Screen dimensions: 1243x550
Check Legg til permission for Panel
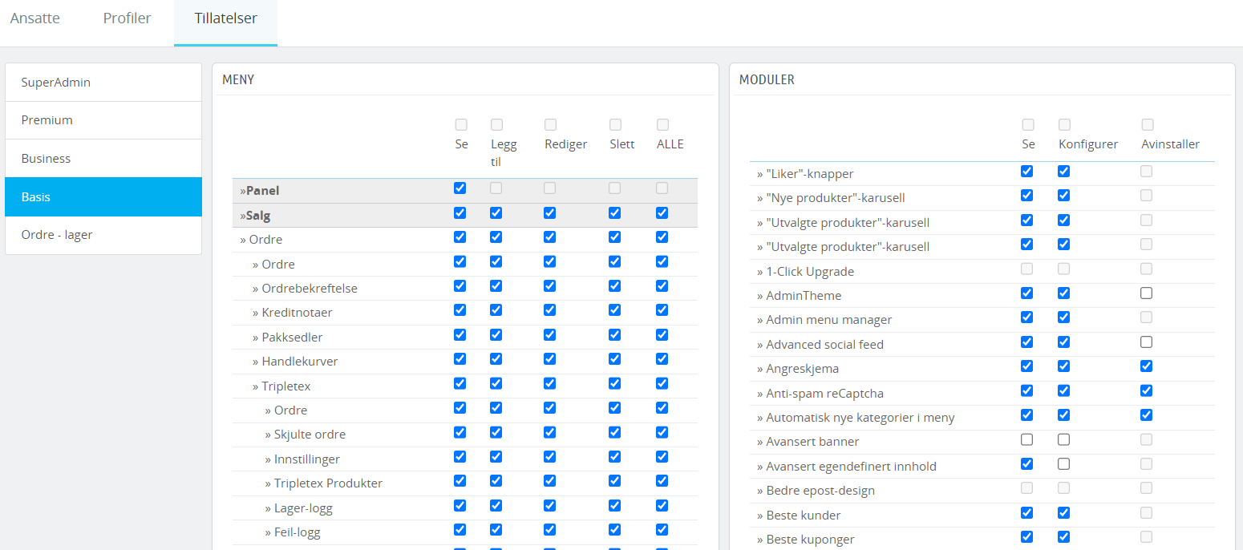click(496, 188)
